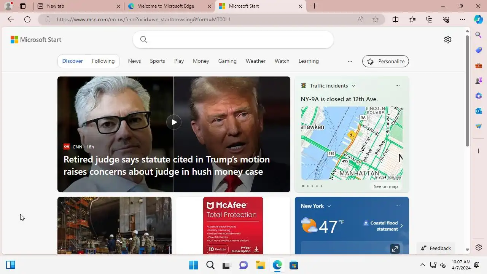This screenshot has width=487, height=274.
Task: Add a sidebar app with plus
Action: [x=479, y=151]
